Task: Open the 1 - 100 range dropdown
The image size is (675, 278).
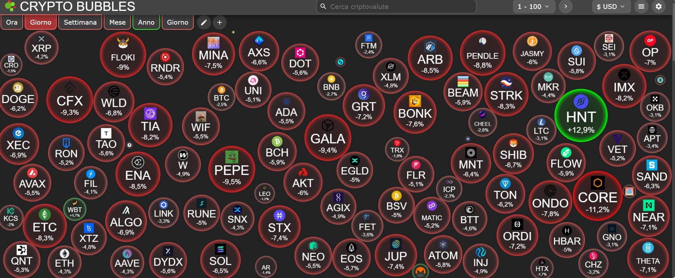Action: point(533,6)
